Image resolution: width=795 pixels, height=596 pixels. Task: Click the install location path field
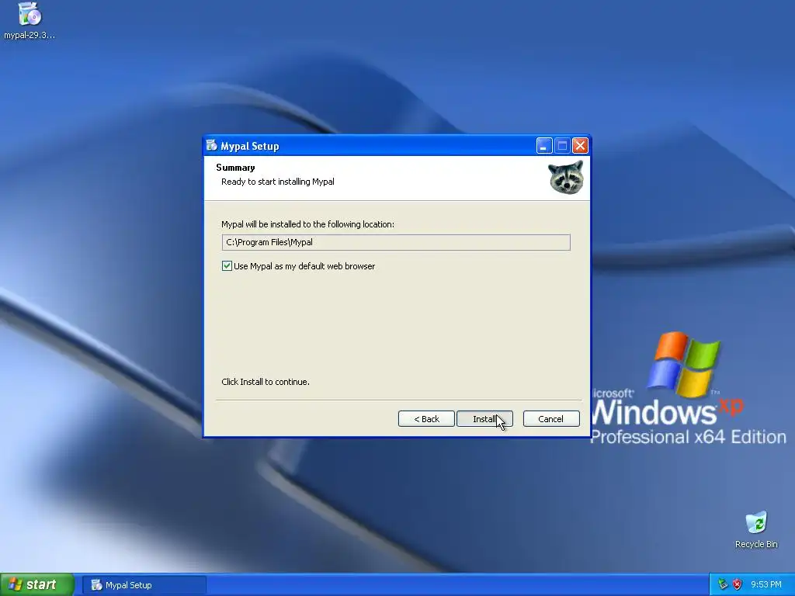click(396, 242)
